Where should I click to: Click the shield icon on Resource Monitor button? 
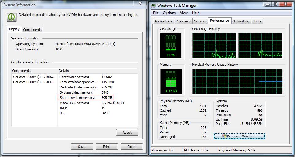pos(224,136)
